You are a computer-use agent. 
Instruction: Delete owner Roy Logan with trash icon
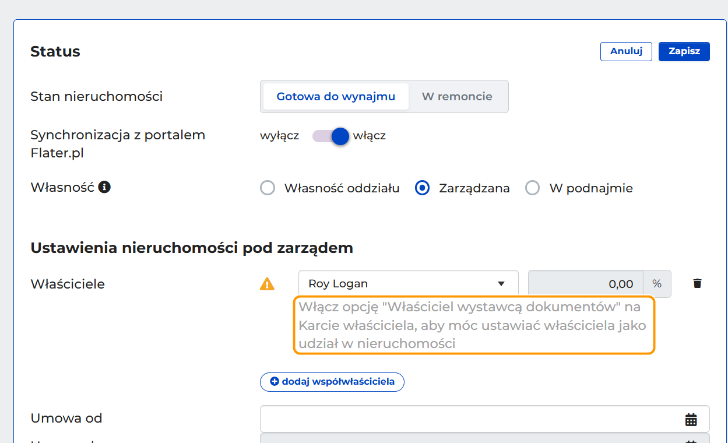697,283
